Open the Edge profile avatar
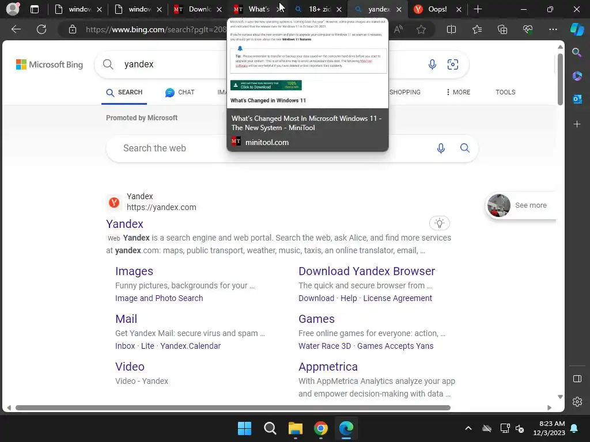 click(x=13, y=9)
